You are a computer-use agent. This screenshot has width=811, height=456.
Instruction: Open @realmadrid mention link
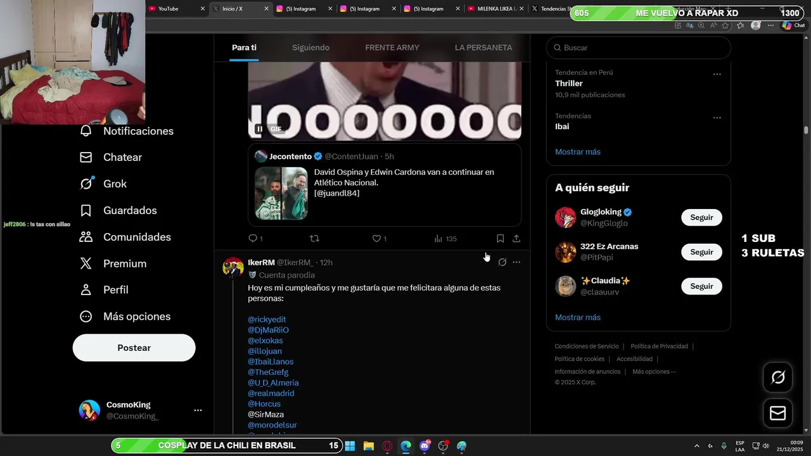pos(271,393)
